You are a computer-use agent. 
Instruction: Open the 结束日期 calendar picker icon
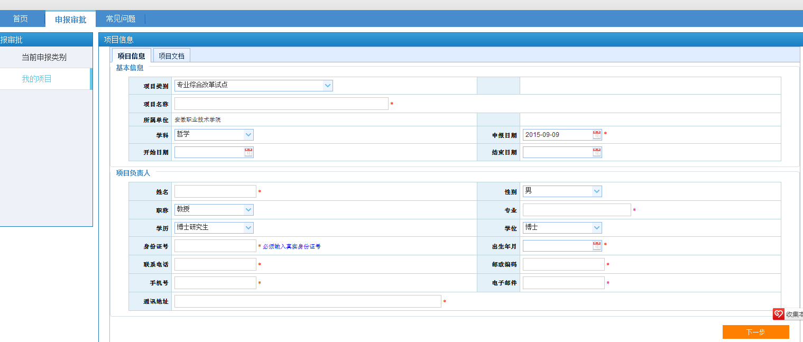(597, 153)
